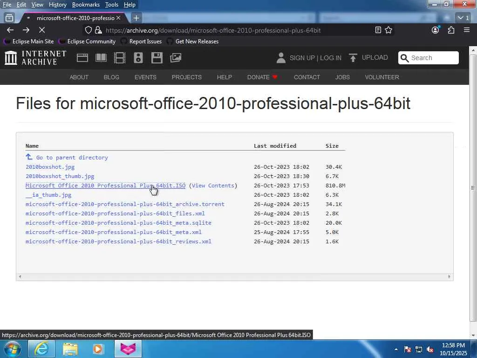Download the _archive.torrent file
This screenshot has height=358, width=477.
point(125,204)
